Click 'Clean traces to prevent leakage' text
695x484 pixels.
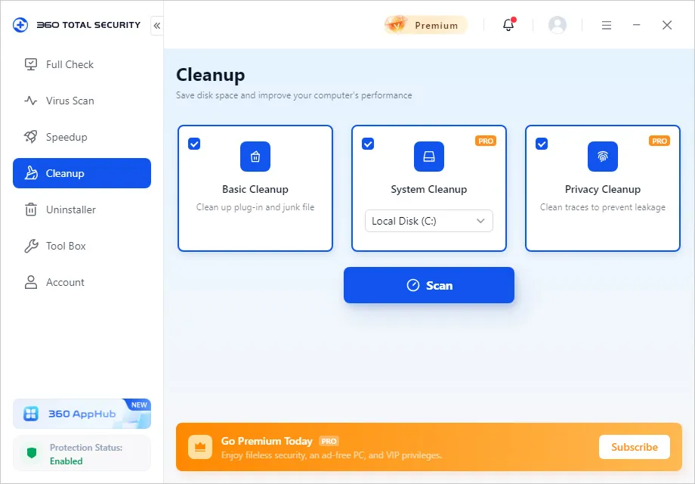click(x=603, y=207)
